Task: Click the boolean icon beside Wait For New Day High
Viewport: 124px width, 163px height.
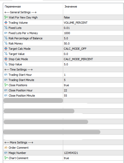Action: pos(6,17)
